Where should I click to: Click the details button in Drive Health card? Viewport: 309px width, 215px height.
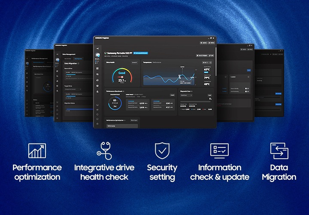coord(135,63)
